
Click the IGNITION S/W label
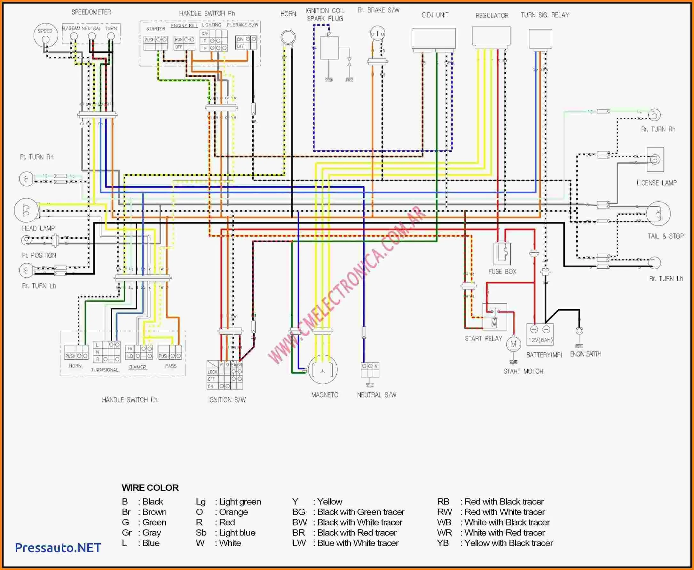pos(227,400)
